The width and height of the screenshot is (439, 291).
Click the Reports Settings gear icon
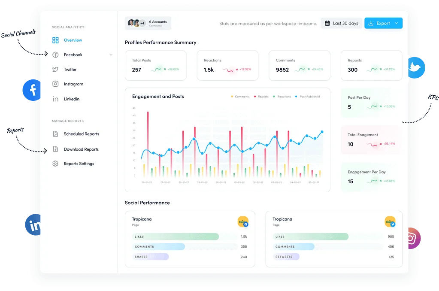coord(55,164)
